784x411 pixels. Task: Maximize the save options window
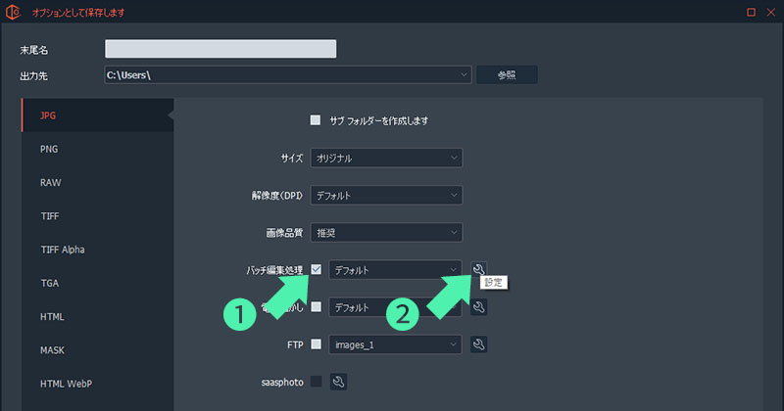pos(751,13)
